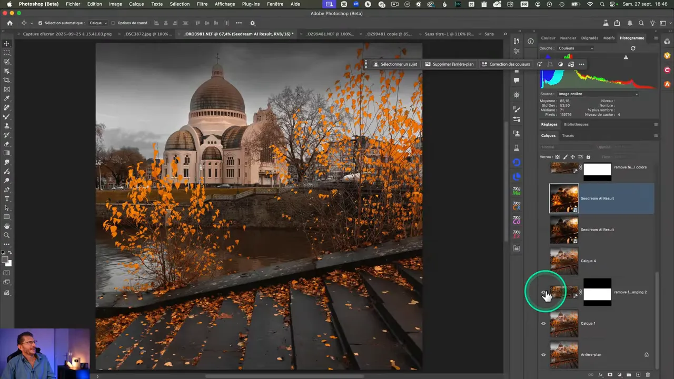
Task: Enable the Options de transf. checkbox
Action: tap(114, 23)
